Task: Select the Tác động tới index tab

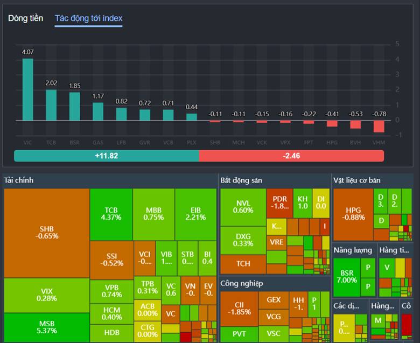Action: [x=88, y=18]
